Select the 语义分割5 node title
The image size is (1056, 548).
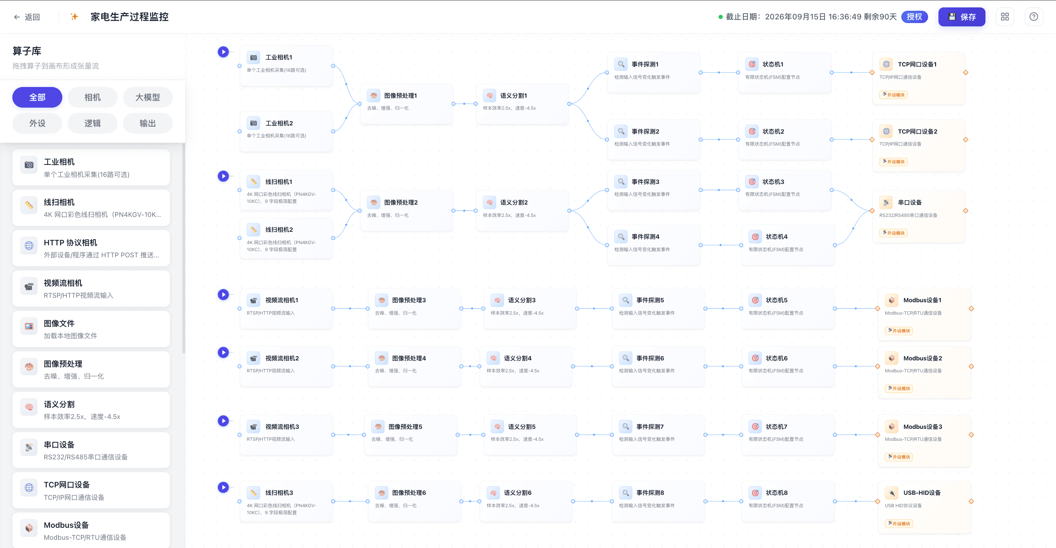coord(522,427)
